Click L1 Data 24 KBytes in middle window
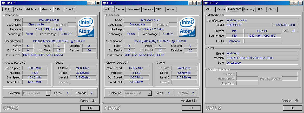 pyautogui.click(x=184, y=68)
